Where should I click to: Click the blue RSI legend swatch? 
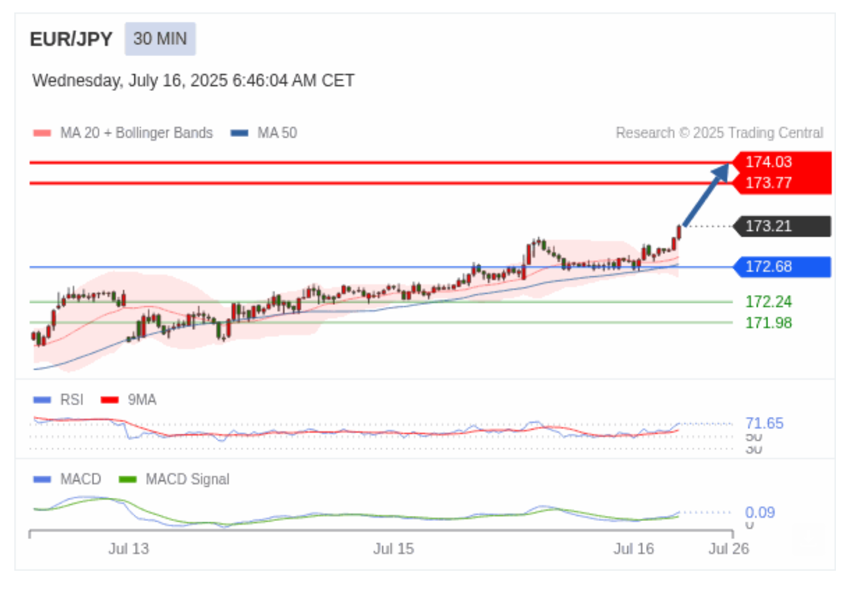(x=42, y=400)
